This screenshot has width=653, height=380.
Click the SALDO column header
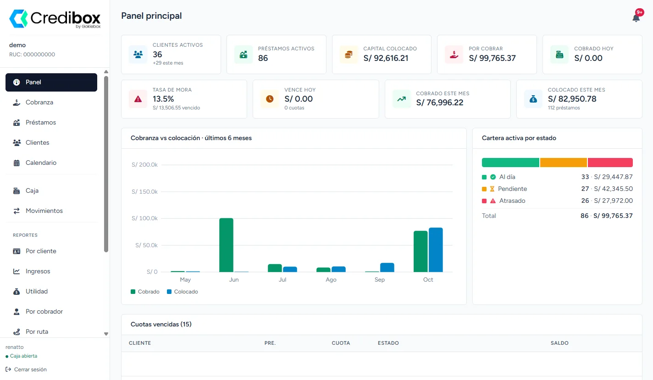coord(559,343)
